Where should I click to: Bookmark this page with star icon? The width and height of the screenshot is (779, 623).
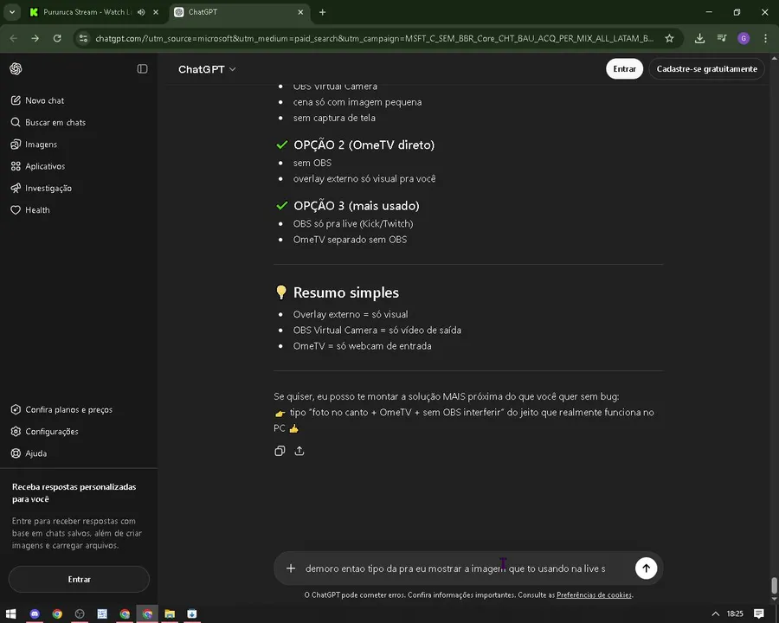pyautogui.click(x=669, y=38)
